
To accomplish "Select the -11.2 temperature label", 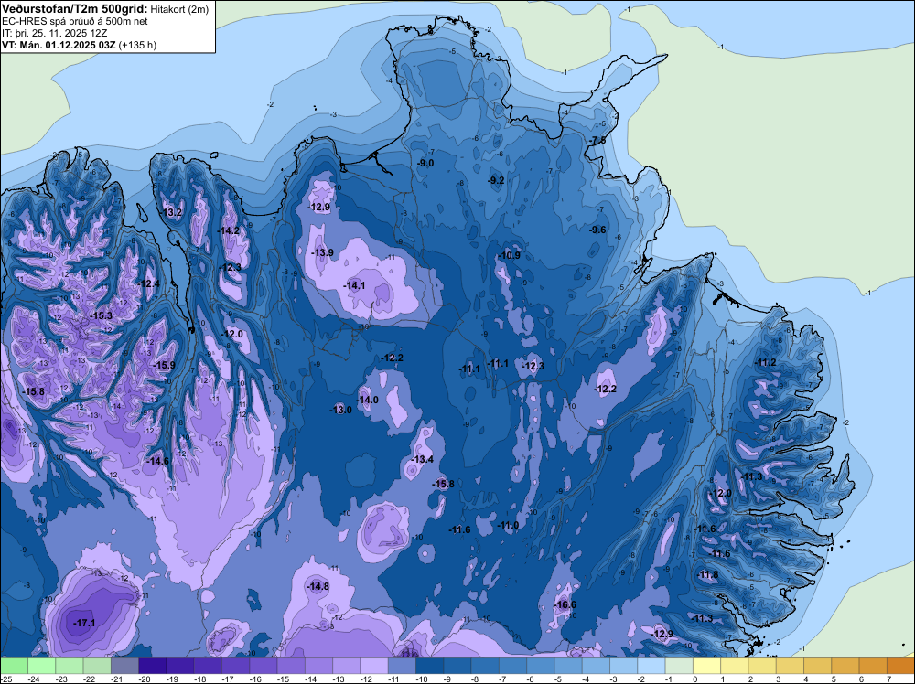I will (766, 362).
